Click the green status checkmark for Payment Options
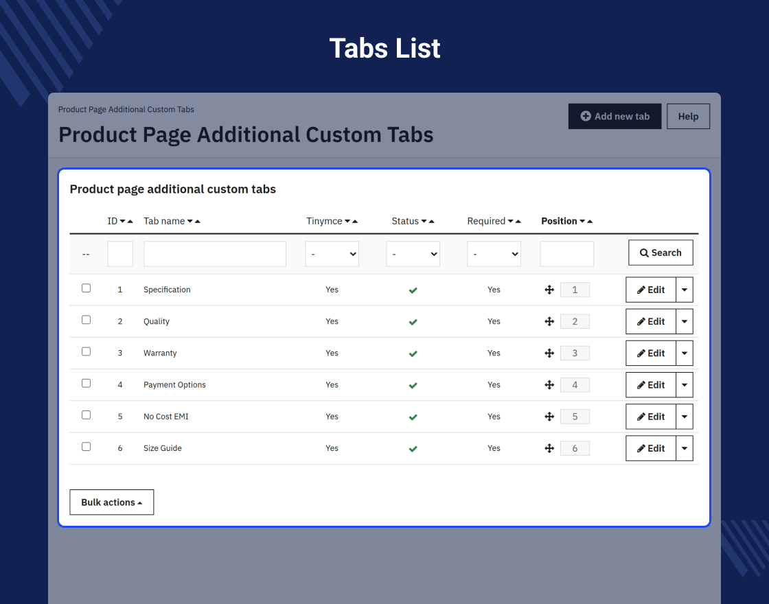 tap(413, 385)
